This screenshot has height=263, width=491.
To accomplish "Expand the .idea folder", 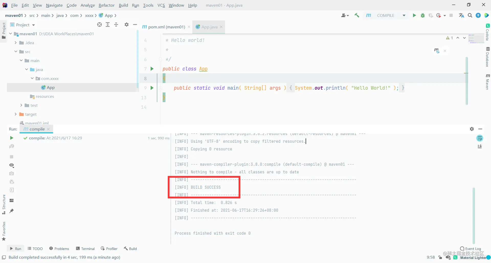I will [x=16, y=42].
